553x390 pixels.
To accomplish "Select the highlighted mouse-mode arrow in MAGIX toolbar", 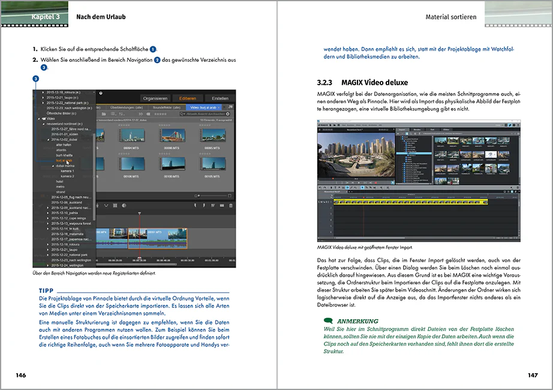I will 362,187.
